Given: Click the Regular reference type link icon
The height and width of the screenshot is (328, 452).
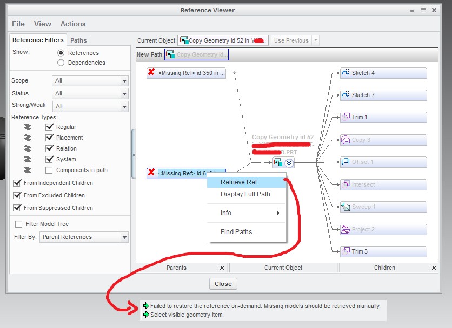Looking at the screenshot, I should click(28, 127).
